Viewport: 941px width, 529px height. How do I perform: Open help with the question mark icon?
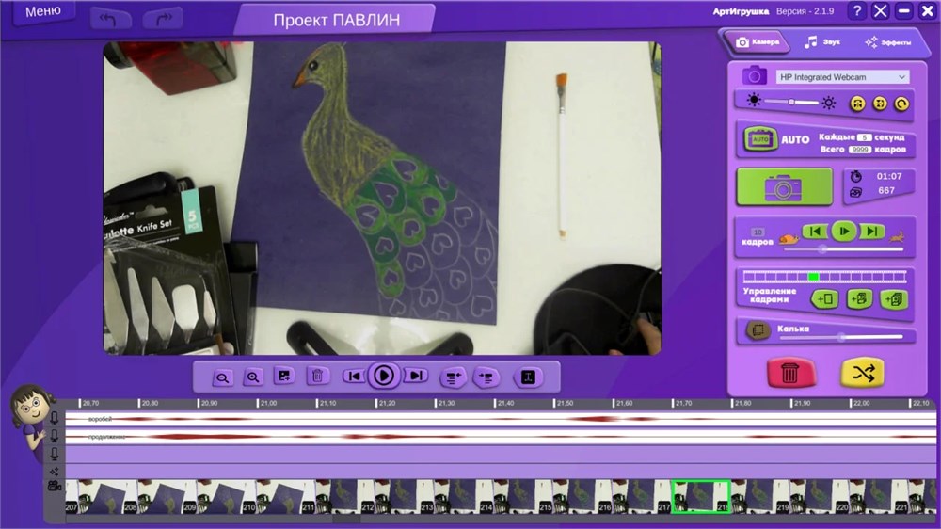[x=856, y=11]
